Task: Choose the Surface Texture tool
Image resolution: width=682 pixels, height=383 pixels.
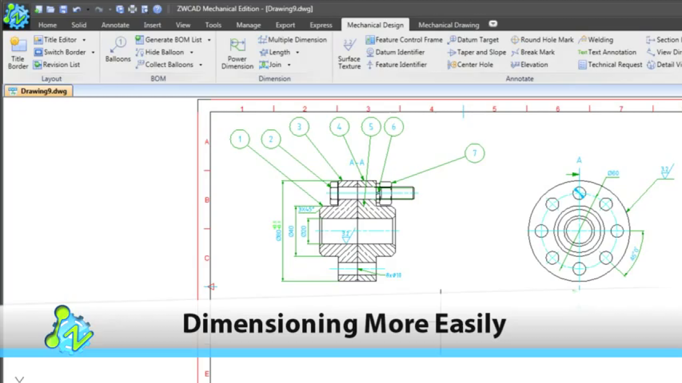Action: pyautogui.click(x=349, y=53)
